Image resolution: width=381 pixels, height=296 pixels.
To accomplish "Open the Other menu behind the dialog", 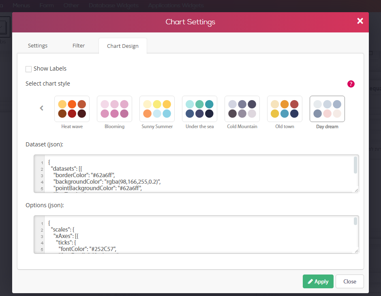I will coord(71,5).
